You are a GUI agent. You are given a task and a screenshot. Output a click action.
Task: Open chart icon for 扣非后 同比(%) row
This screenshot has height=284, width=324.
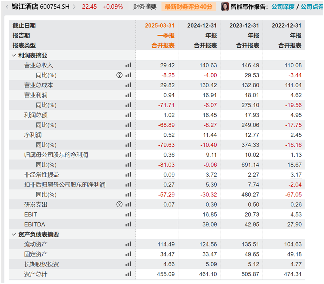[x=128, y=194]
